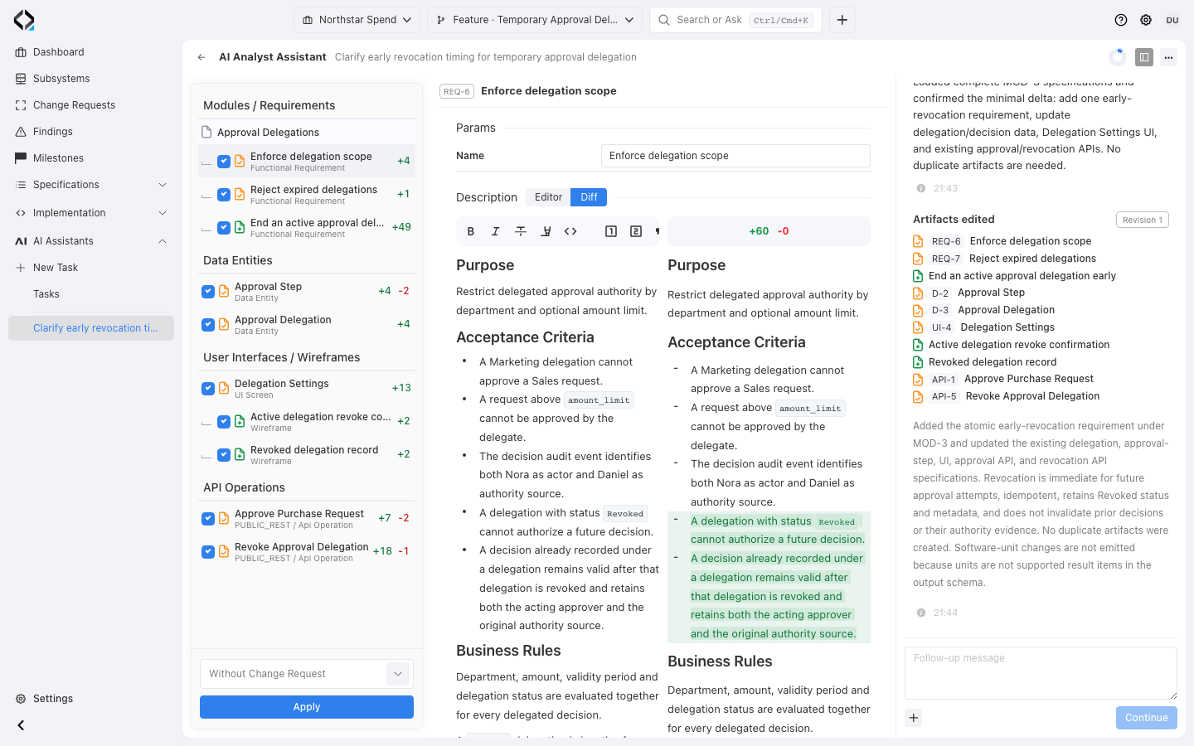
Task: Apply Heading 1 from the toolbar
Action: (x=611, y=231)
